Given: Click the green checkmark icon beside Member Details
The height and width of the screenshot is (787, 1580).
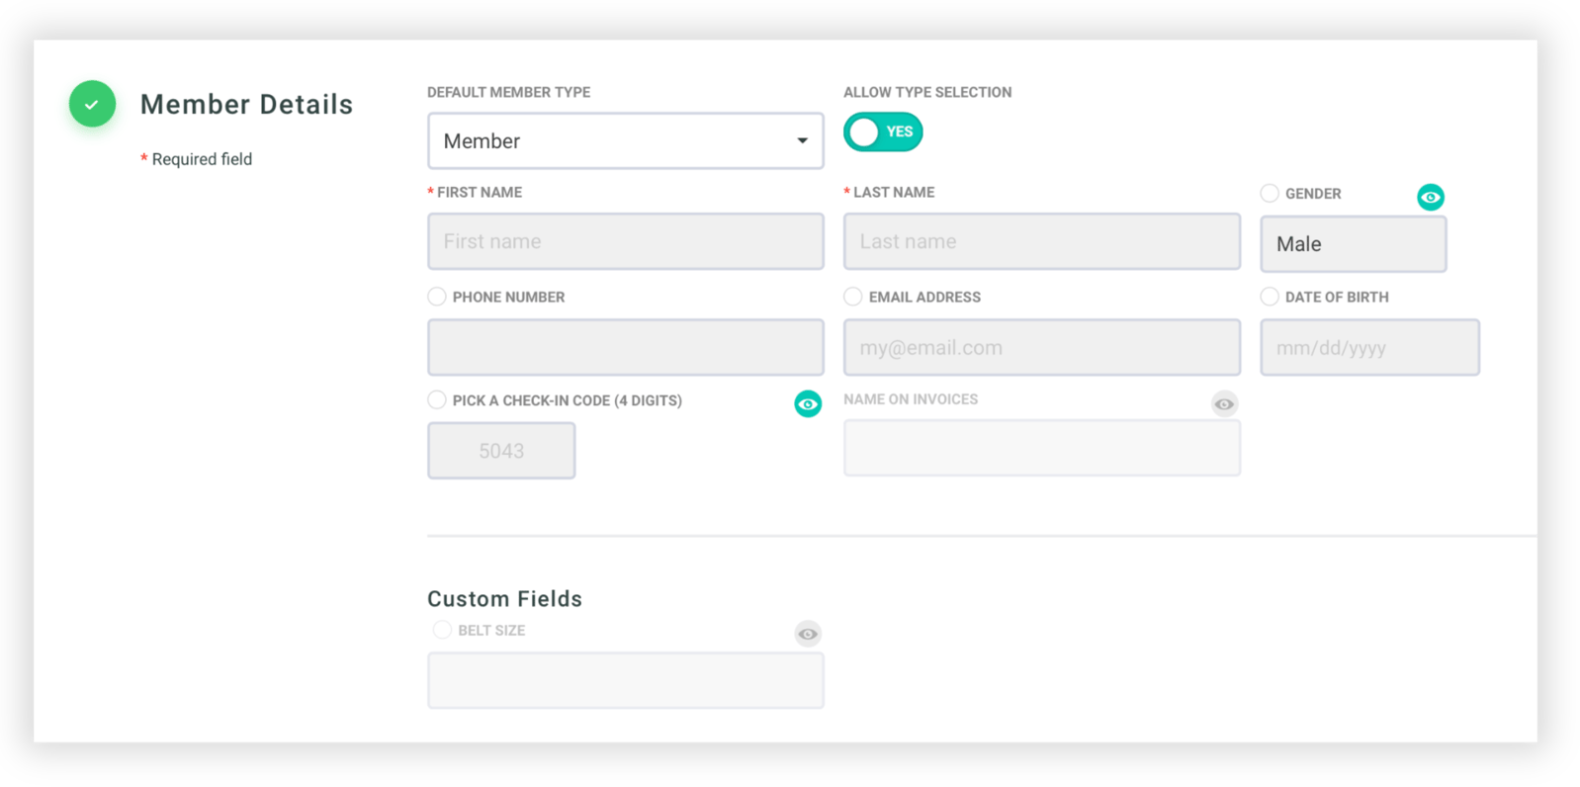Looking at the screenshot, I should pyautogui.click(x=92, y=104).
